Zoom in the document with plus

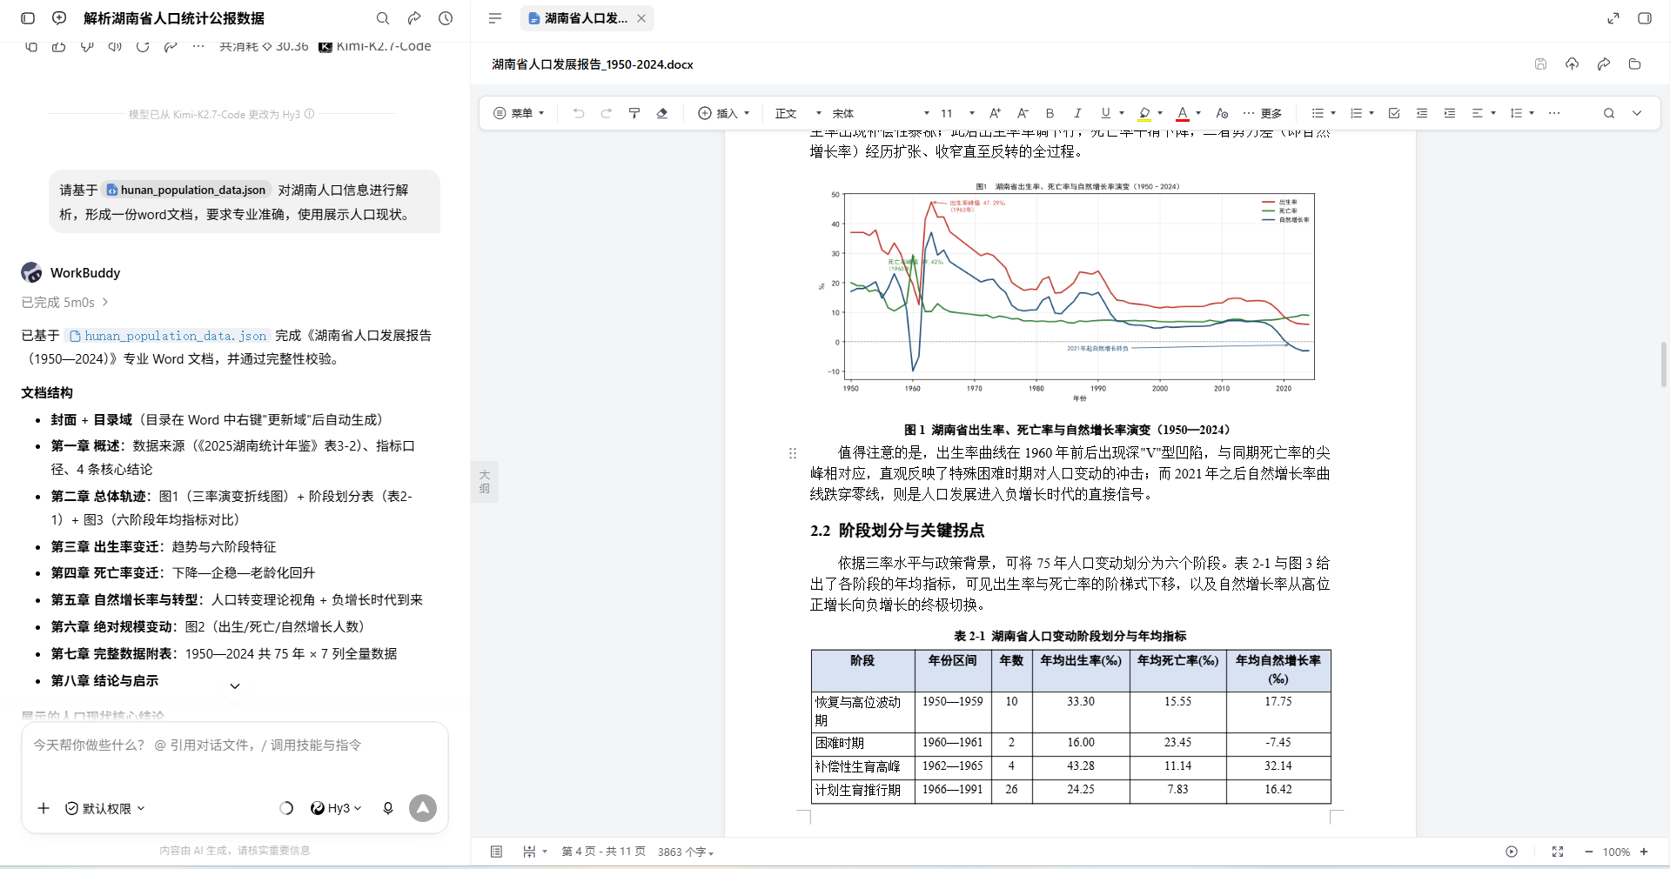click(x=1644, y=852)
